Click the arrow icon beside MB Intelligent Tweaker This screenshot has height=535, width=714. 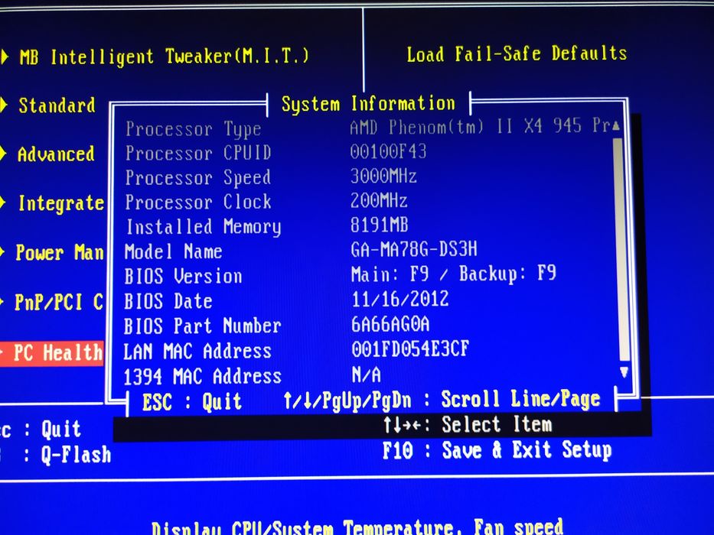click(x=5, y=57)
